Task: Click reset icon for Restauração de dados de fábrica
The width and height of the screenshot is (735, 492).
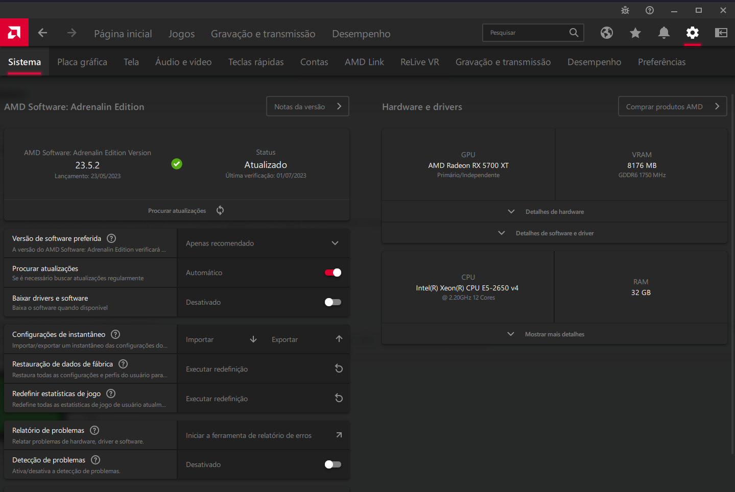Action: pos(339,368)
